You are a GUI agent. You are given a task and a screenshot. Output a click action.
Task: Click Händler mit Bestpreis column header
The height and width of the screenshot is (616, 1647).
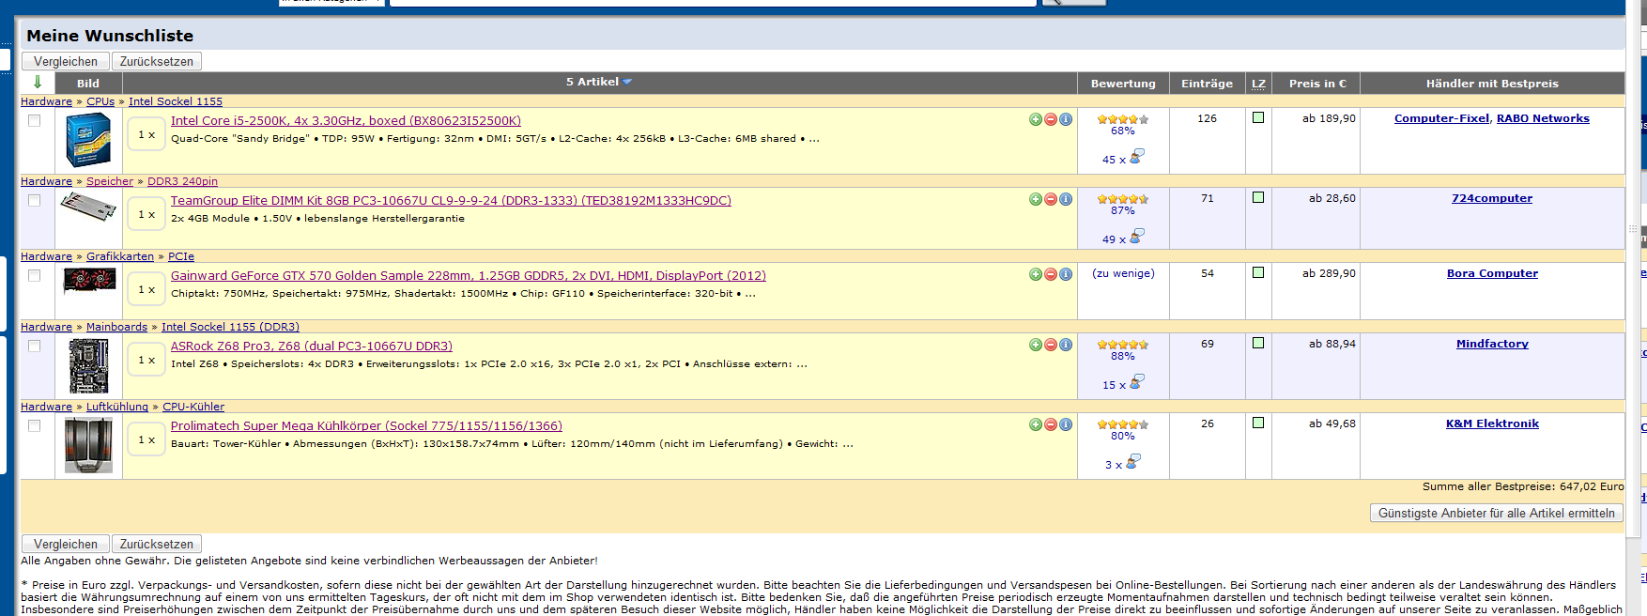pyautogui.click(x=1492, y=84)
